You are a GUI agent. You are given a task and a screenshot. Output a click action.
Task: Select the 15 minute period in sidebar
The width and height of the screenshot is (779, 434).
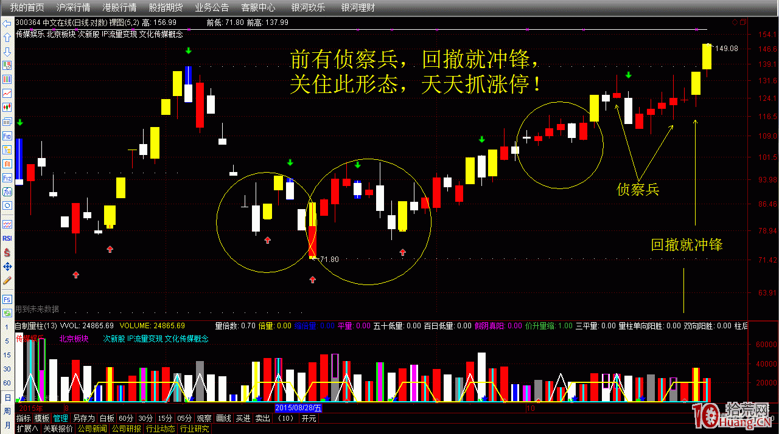[7, 356]
